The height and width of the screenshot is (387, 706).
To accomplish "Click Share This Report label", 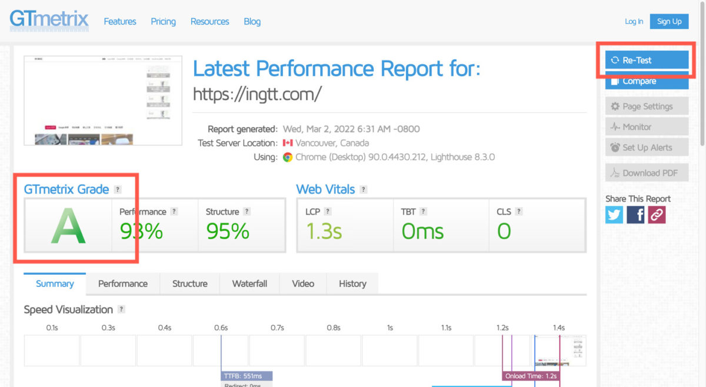I will [x=638, y=198].
